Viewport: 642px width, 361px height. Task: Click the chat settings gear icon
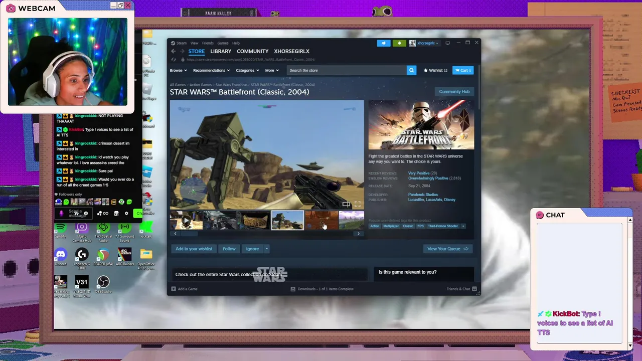tap(126, 214)
